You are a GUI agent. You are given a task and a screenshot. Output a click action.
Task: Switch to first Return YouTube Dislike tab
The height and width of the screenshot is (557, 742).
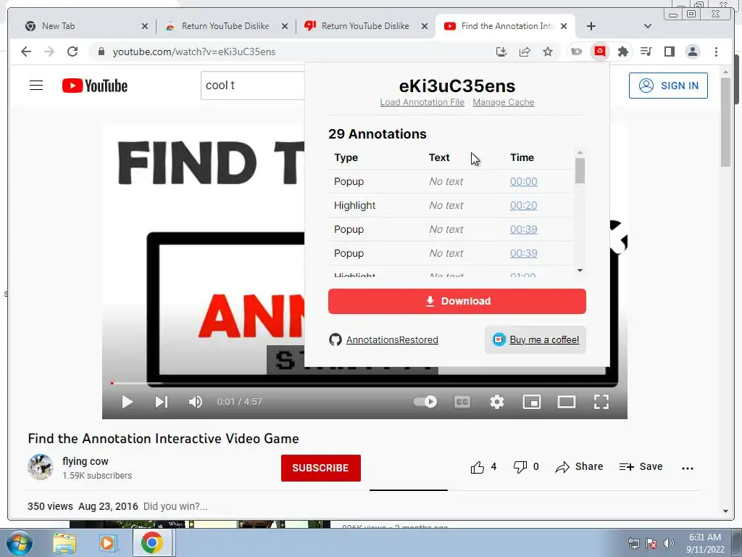[x=225, y=26]
